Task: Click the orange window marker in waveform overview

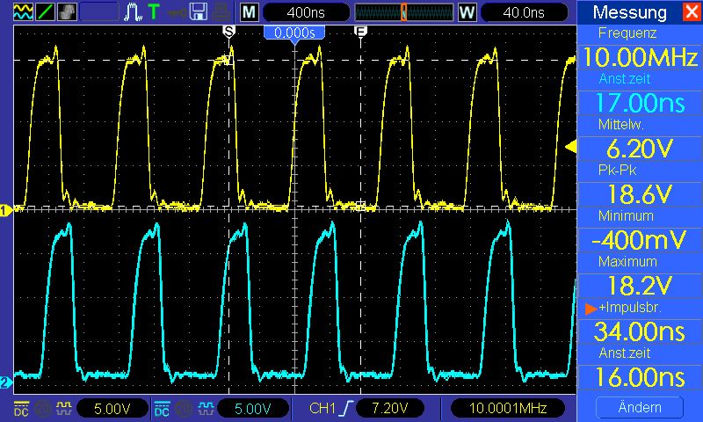Action: (403, 12)
